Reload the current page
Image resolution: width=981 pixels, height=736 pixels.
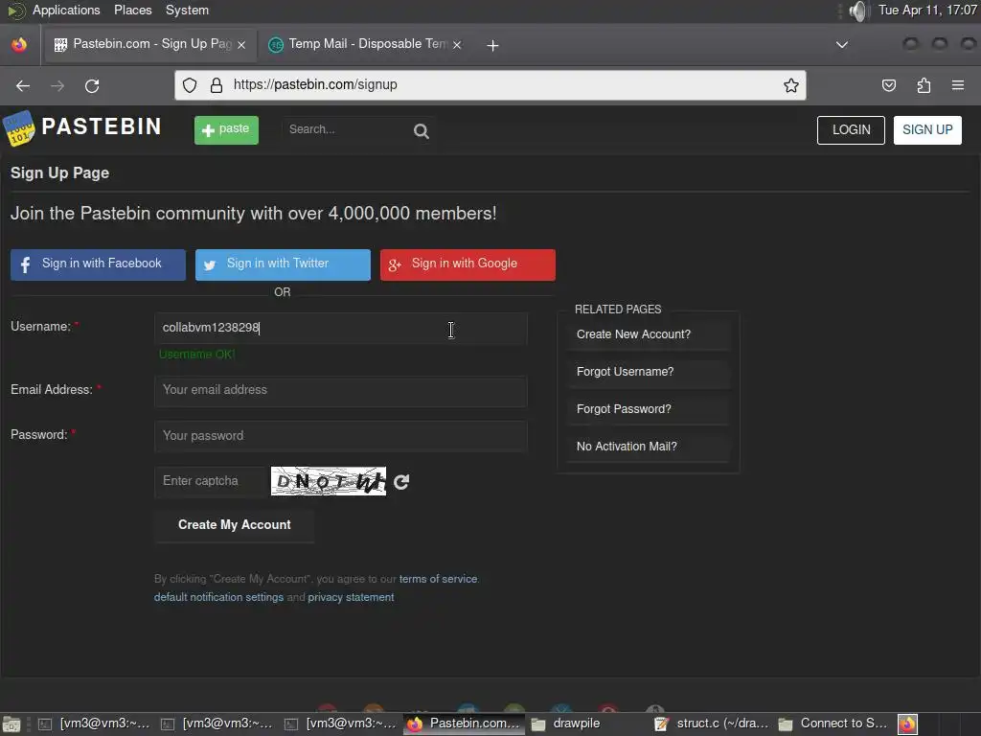[x=92, y=85]
